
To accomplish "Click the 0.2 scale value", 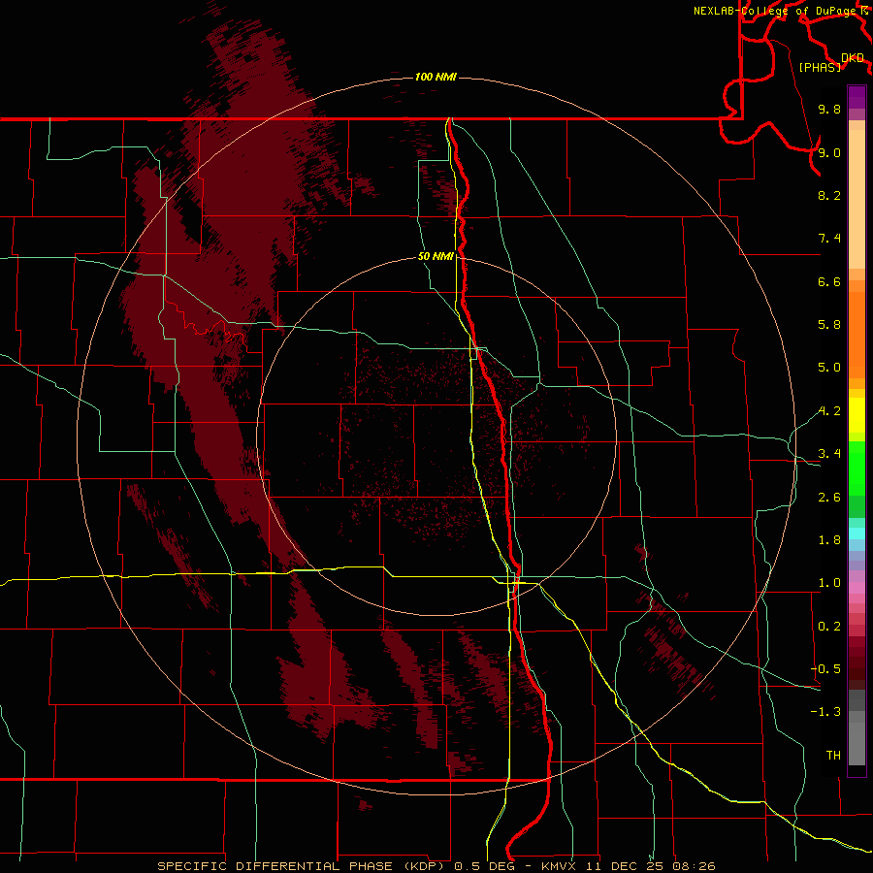I will 829,627.
